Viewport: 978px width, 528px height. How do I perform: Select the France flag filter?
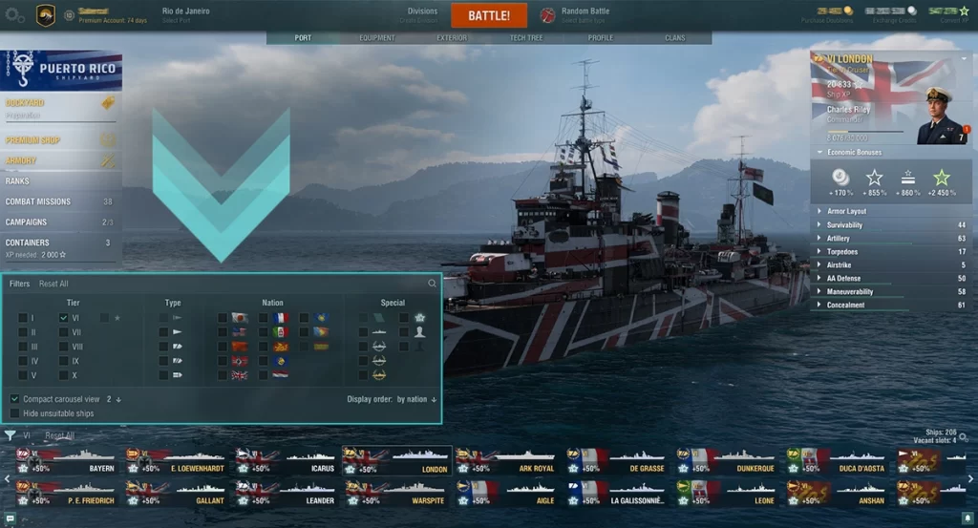[x=280, y=318]
